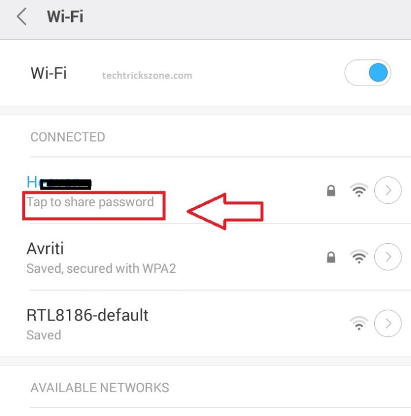Click the lock icon on connected network

(331, 191)
